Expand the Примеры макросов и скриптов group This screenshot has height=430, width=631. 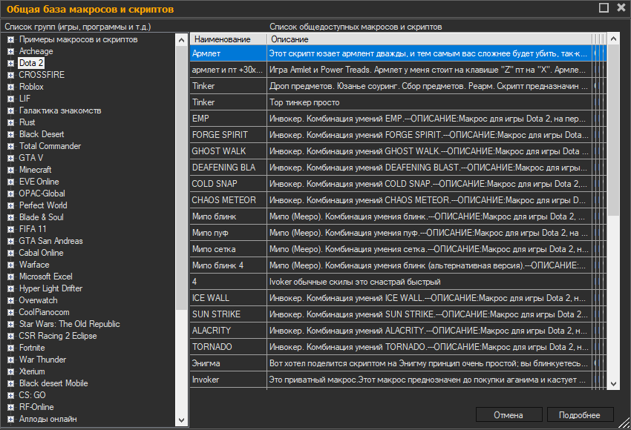click(11, 40)
